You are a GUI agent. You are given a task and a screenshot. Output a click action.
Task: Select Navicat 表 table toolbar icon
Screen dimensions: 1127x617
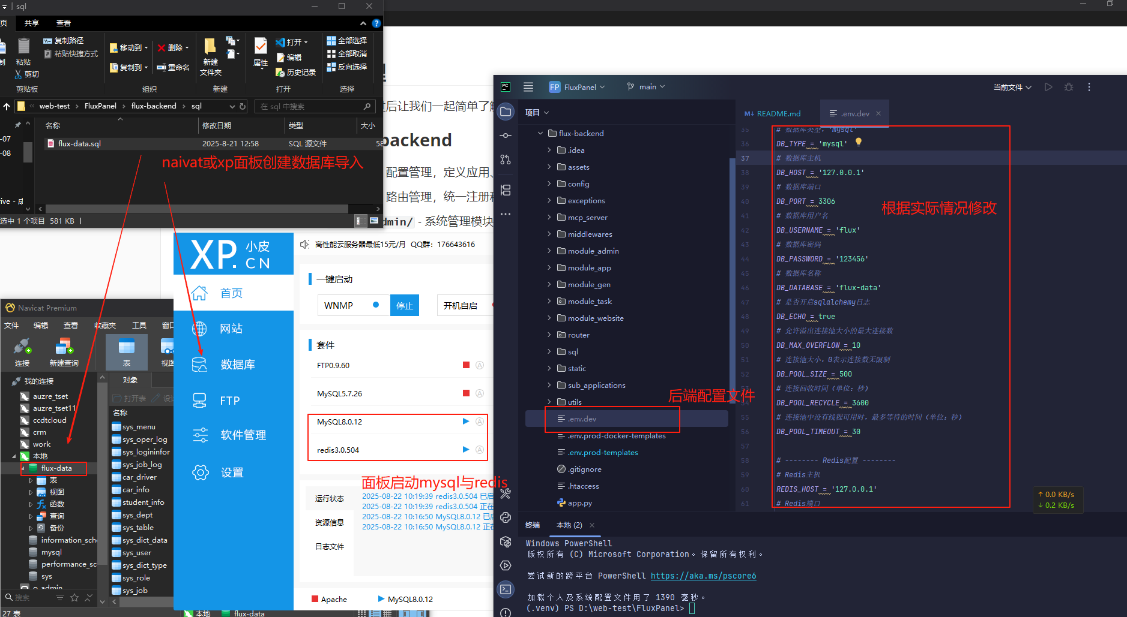[127, 352]
